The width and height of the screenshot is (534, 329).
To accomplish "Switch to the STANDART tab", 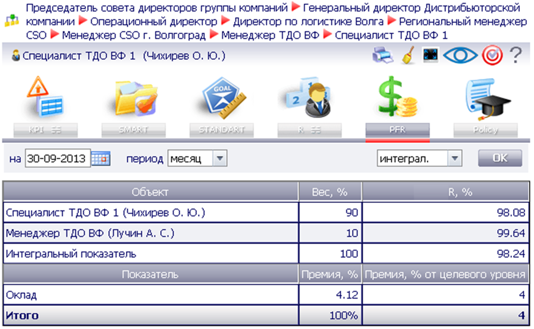I will point(221,130).
